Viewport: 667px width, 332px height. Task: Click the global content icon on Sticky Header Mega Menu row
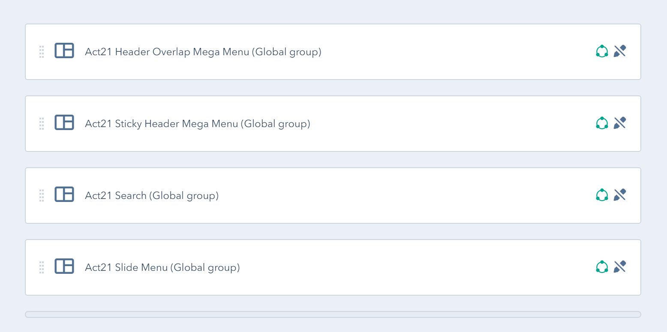click(x=602, y=123)
